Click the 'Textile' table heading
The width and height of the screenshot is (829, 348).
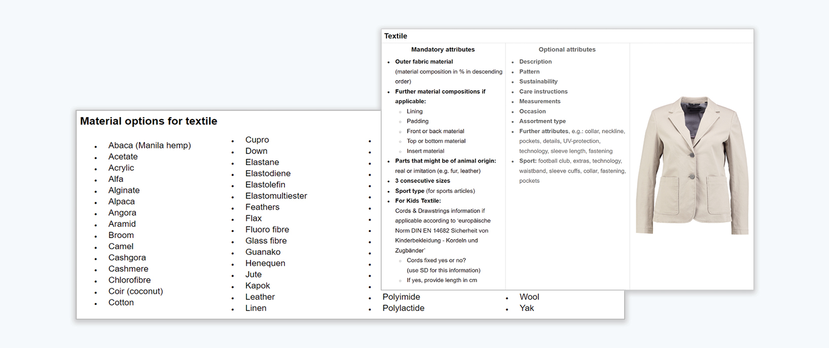395,36
